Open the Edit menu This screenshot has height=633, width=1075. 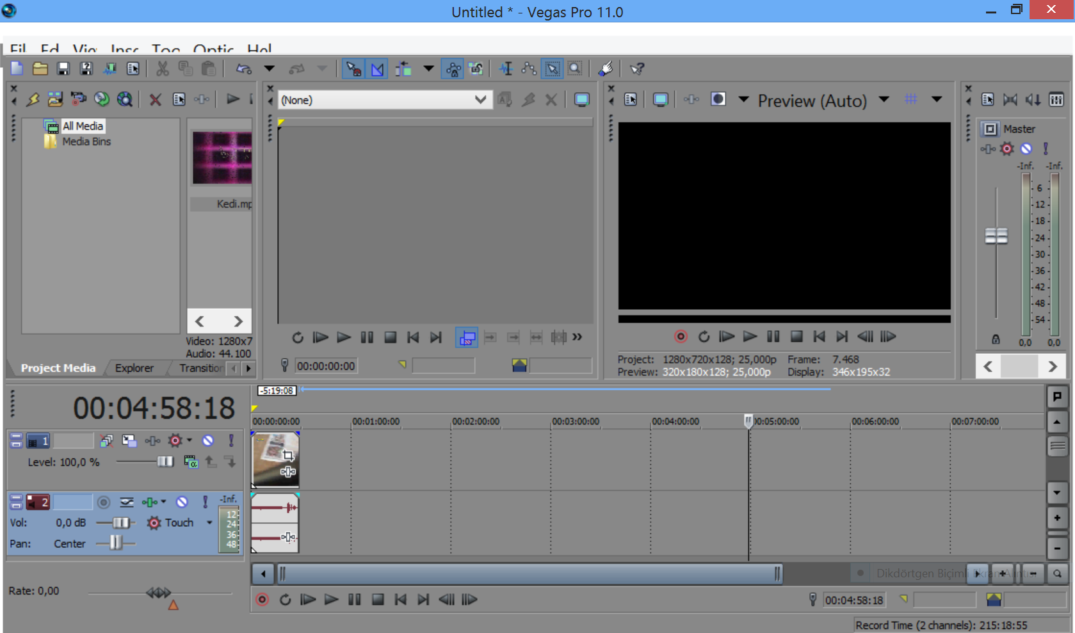pyautogui.click(x=50, y=49)
